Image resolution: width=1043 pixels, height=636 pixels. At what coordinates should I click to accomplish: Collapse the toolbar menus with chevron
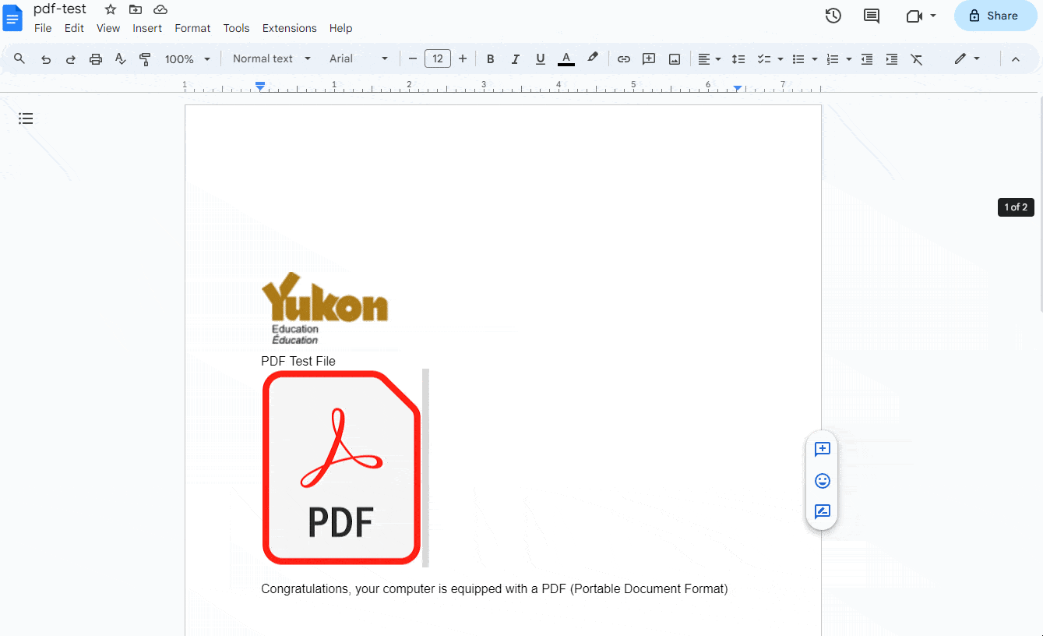coord(1015,58)
